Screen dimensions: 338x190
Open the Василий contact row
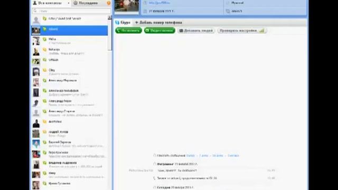69,144
